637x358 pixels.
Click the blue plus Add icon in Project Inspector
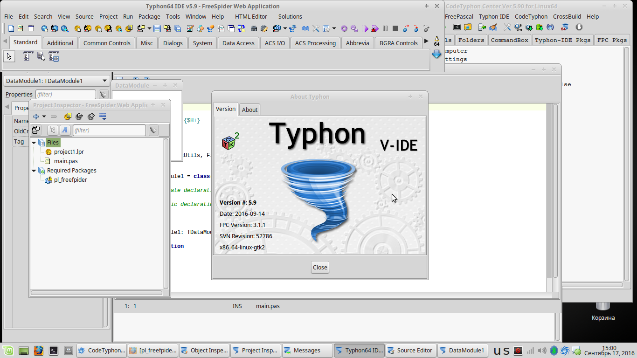36,117
